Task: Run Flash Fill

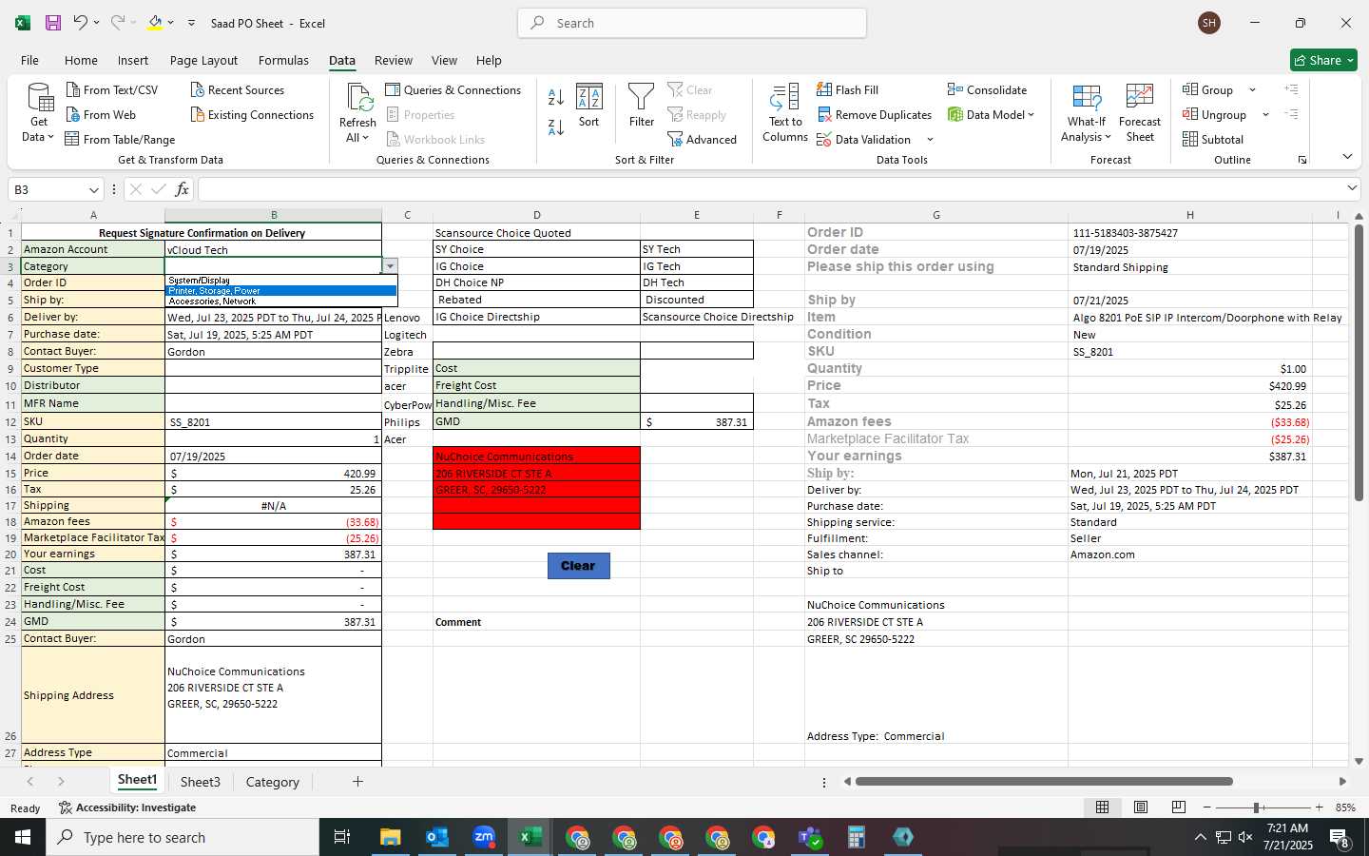Action: 847,89
